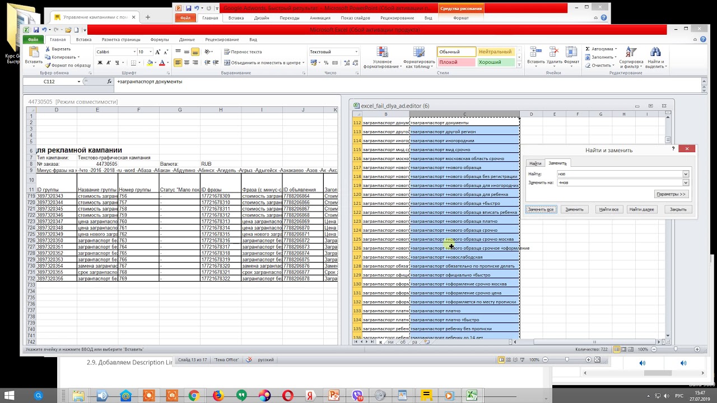Expand the Calibri font name dropdown
This screenshot has width=717, height=403.
[x=134, y=52]
